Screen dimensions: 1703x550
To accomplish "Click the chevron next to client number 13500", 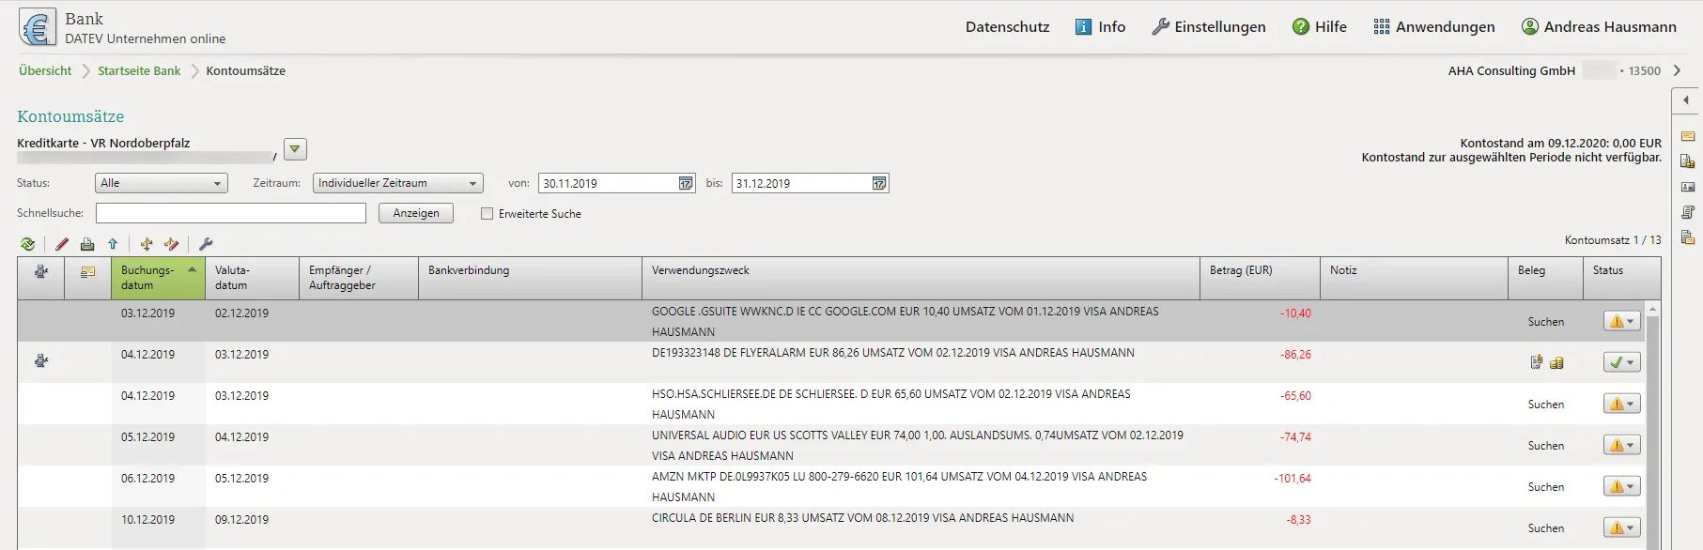I will [1678, 70].
